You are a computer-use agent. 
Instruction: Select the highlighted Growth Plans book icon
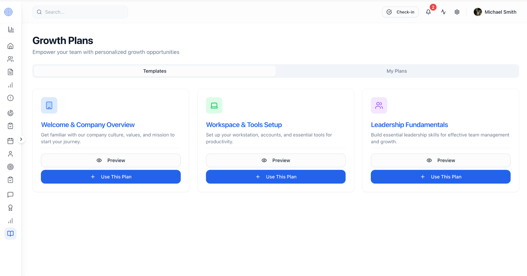click(10, 233)
